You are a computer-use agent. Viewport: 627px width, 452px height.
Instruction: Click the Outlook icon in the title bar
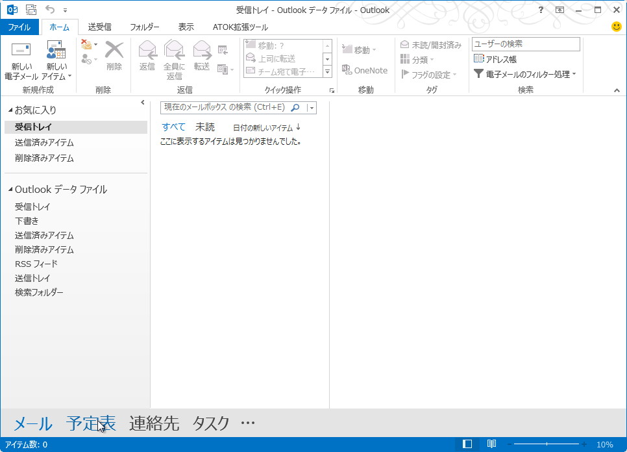point(9,10)
